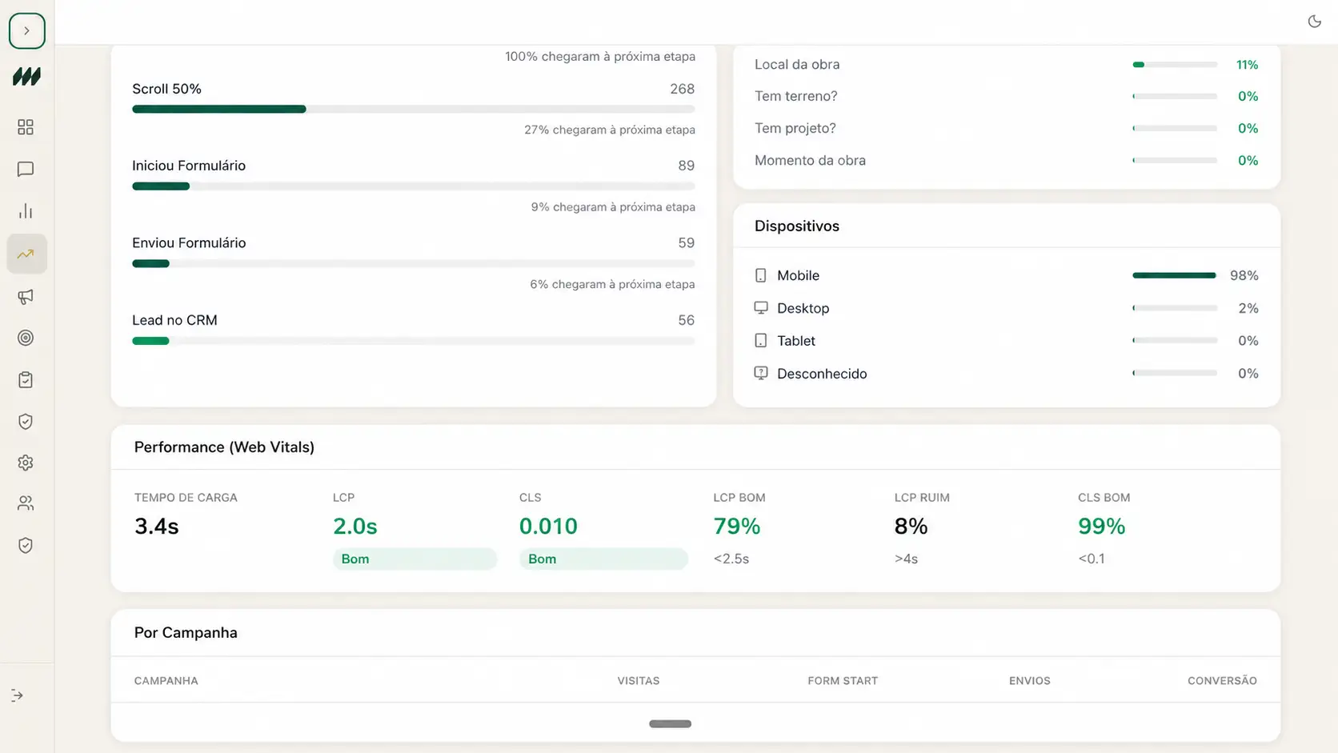The image size is (1338, 753).
Task: Click the 79% LCP BOM value
Action: [x=736, y=527]
